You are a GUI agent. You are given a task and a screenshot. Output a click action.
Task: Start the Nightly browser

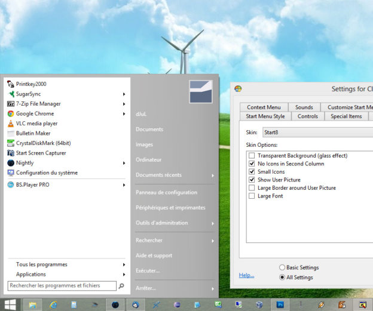tap(25, 163)
